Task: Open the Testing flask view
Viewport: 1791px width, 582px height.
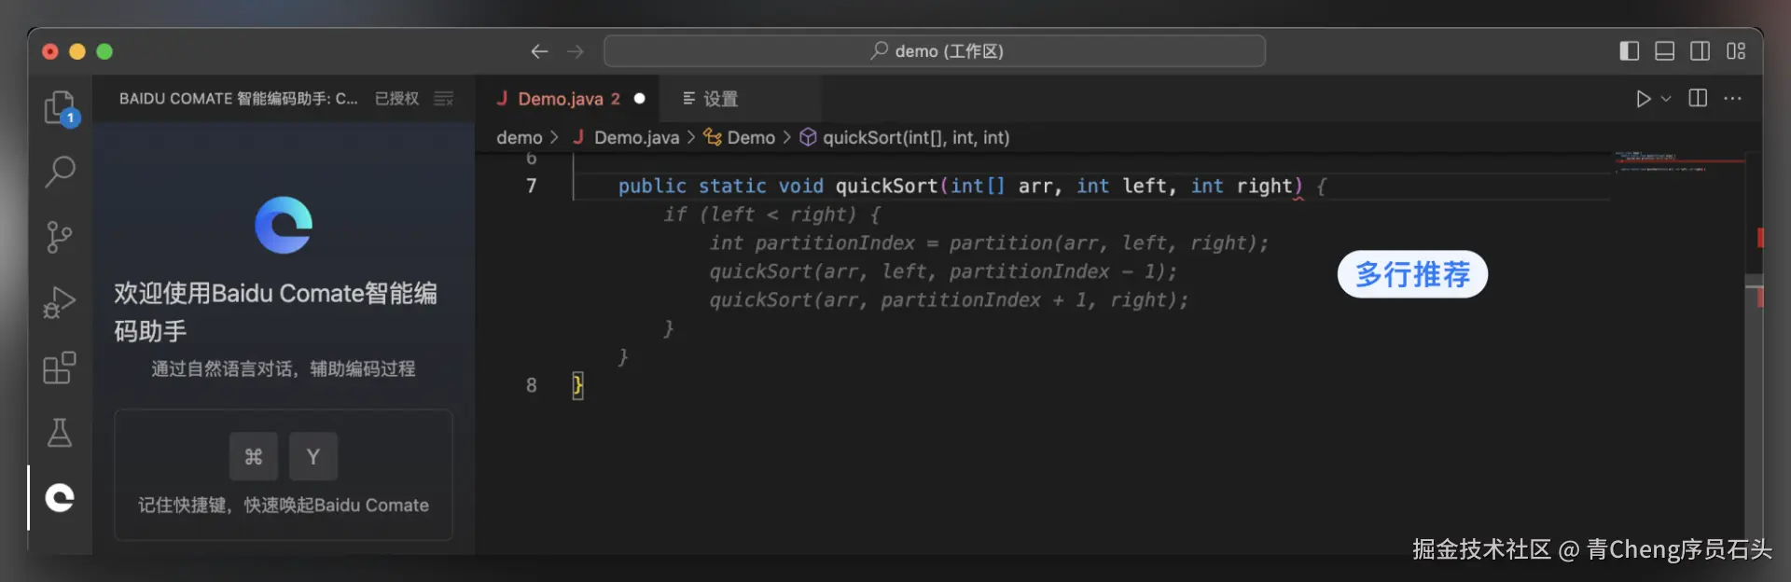Action: (60, 433)
